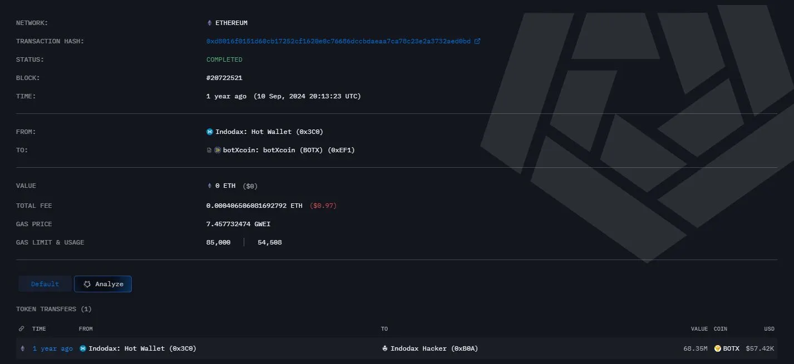This screenshot has height=364, width=794.
Task: Click the refresh icon inside Analyze button
Action: (87, 284)
